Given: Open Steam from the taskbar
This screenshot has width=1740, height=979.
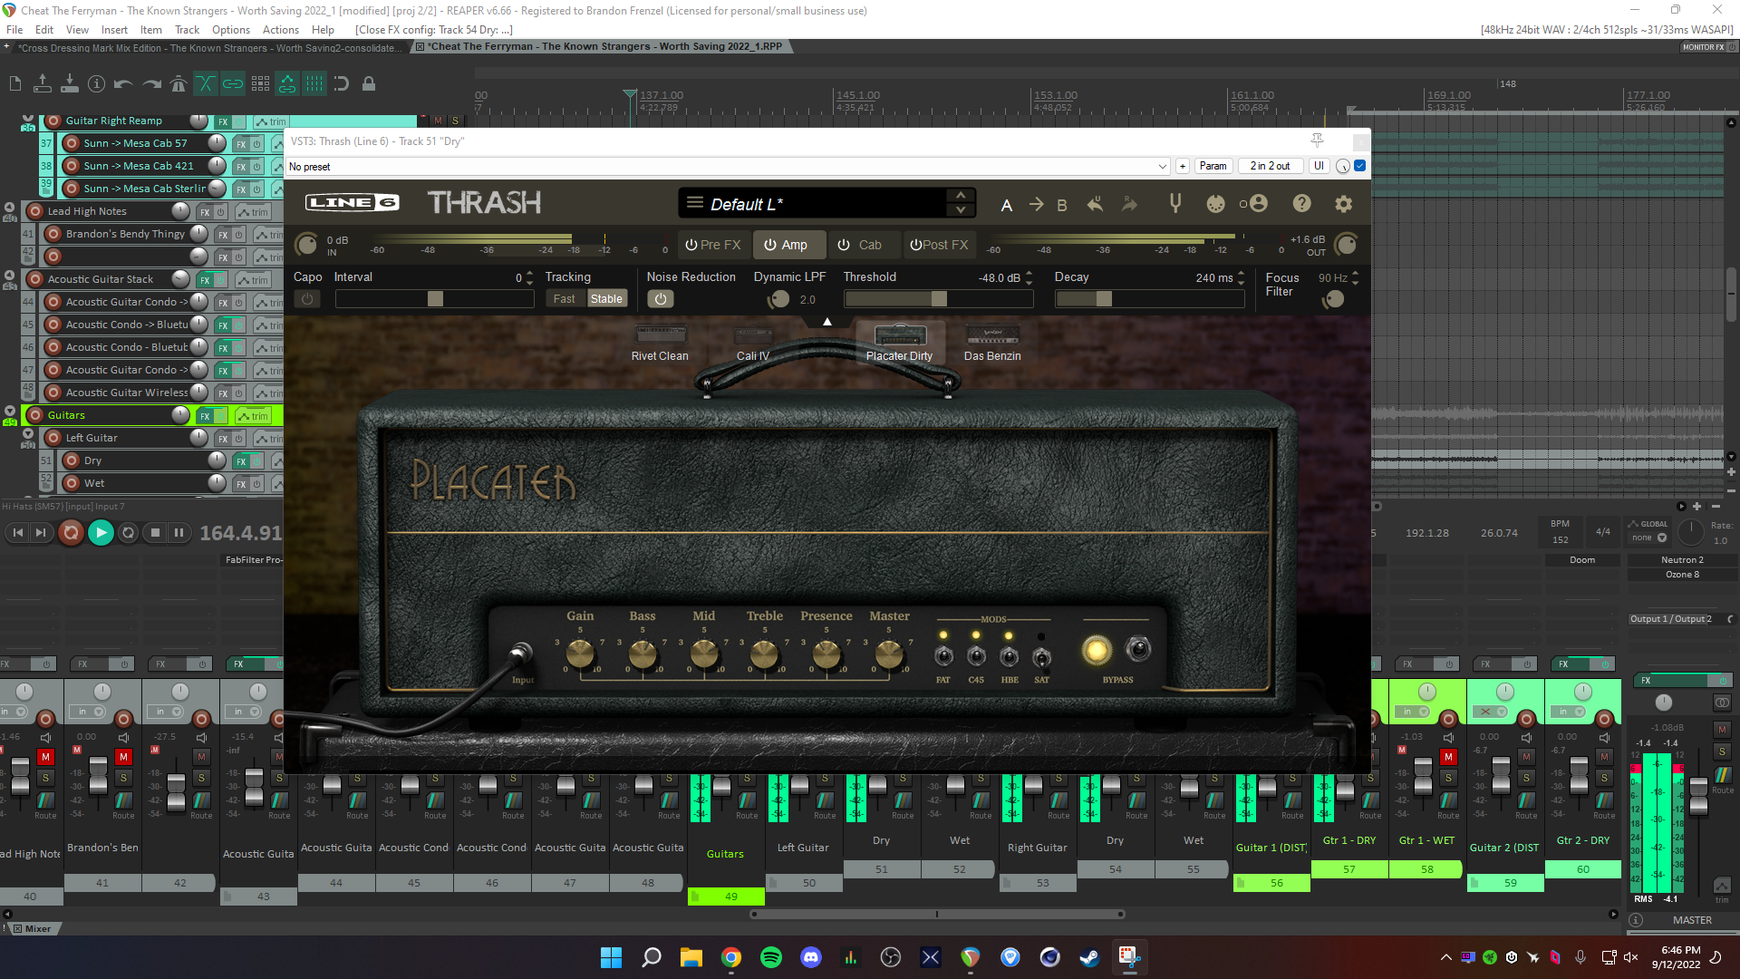Looking at the screenshot, I should pyautogui.click(x=1089, y=957).
